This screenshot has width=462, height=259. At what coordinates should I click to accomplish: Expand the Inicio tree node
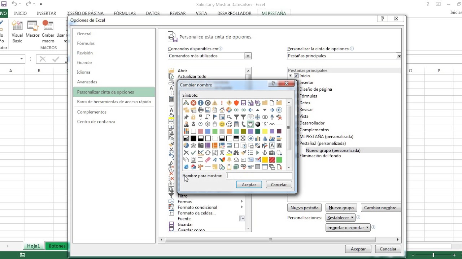click(290, 76)
